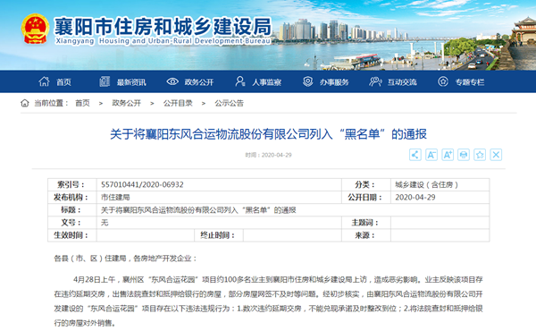Open the 互动交流 navigation menu

pyautogui.click(x=402, y=82)
